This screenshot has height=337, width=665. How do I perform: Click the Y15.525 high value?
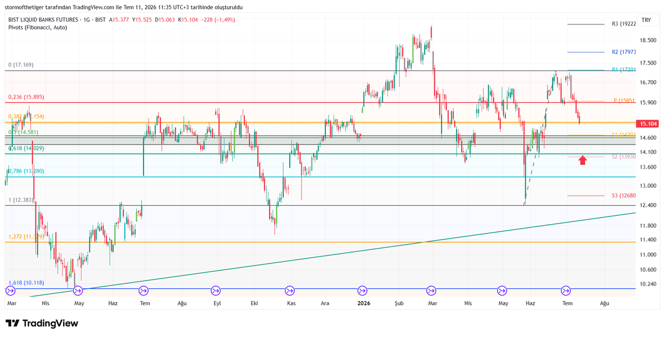point(142,19)
